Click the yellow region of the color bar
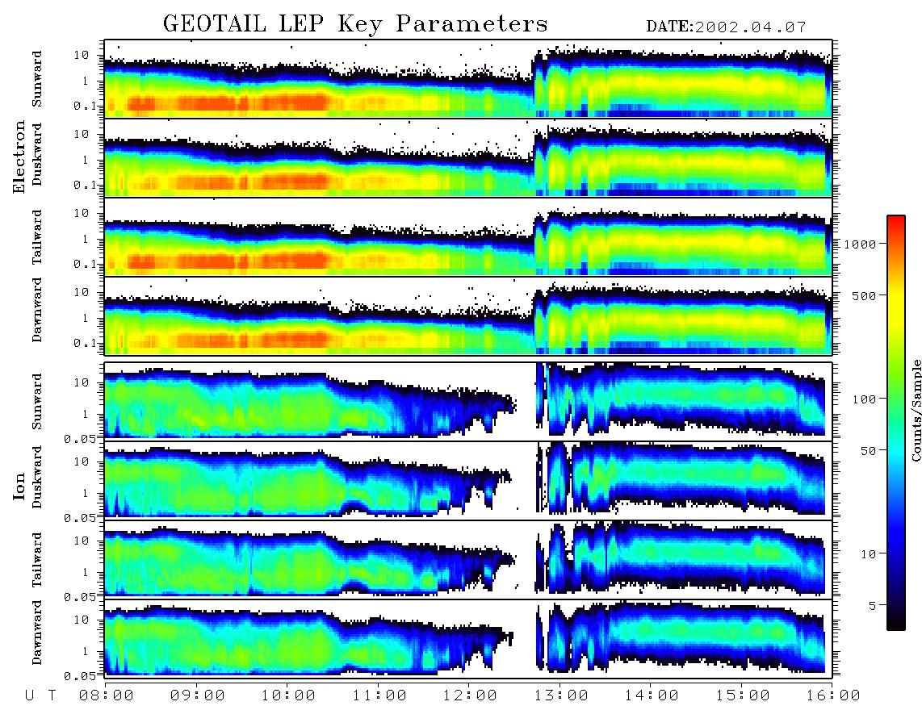The height and width of the screenshot is (710, 922). click(x=896, y=300)
